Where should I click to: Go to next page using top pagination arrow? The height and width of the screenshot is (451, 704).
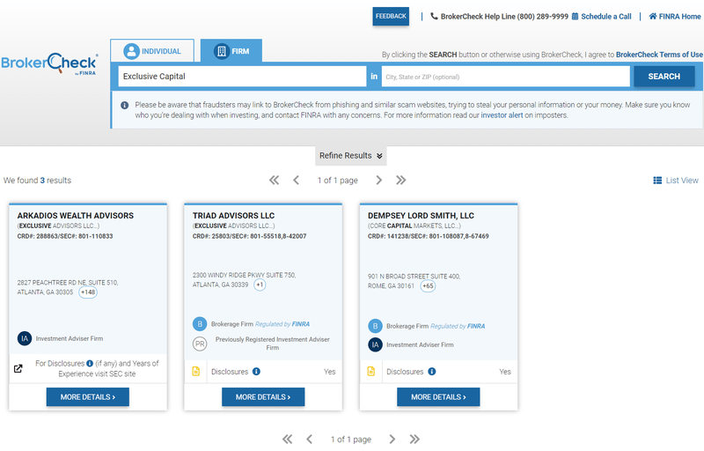(379, 180)
